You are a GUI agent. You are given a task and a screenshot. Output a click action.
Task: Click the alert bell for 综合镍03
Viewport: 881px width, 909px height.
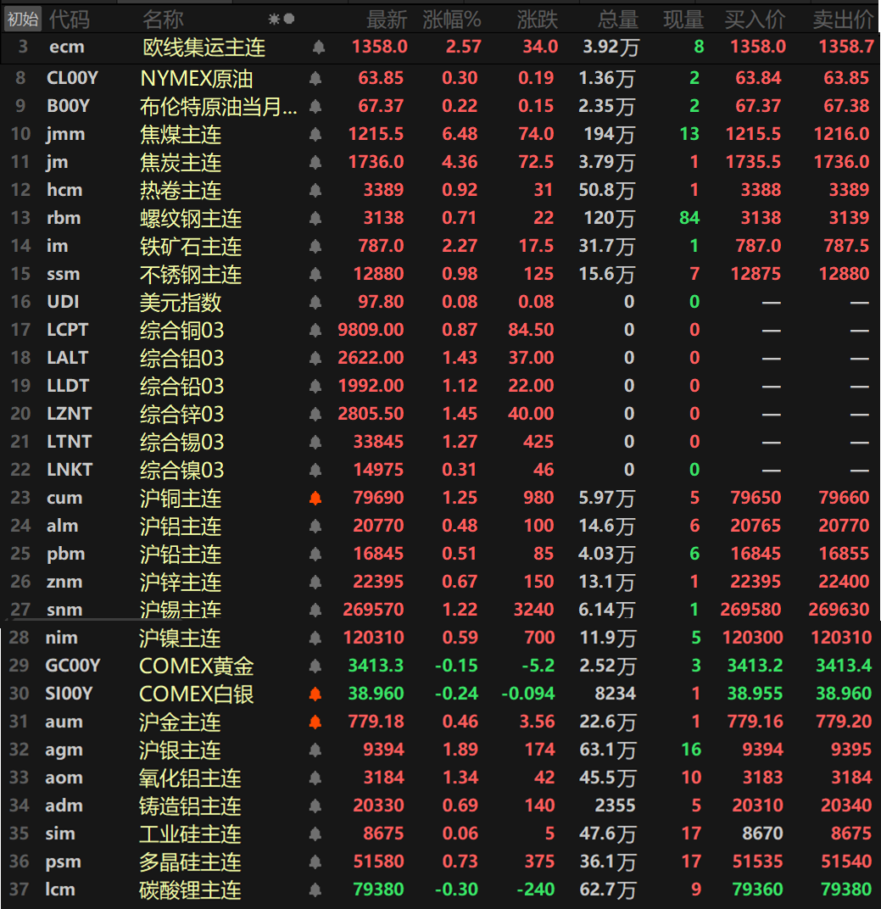click(x=315, y=470)
